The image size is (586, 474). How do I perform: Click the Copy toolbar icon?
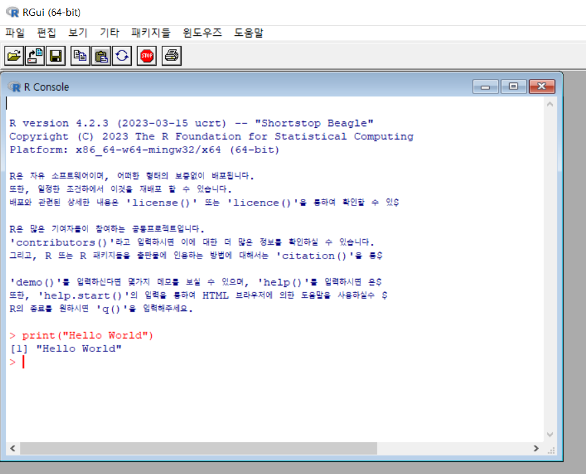[x=80, y=56]
